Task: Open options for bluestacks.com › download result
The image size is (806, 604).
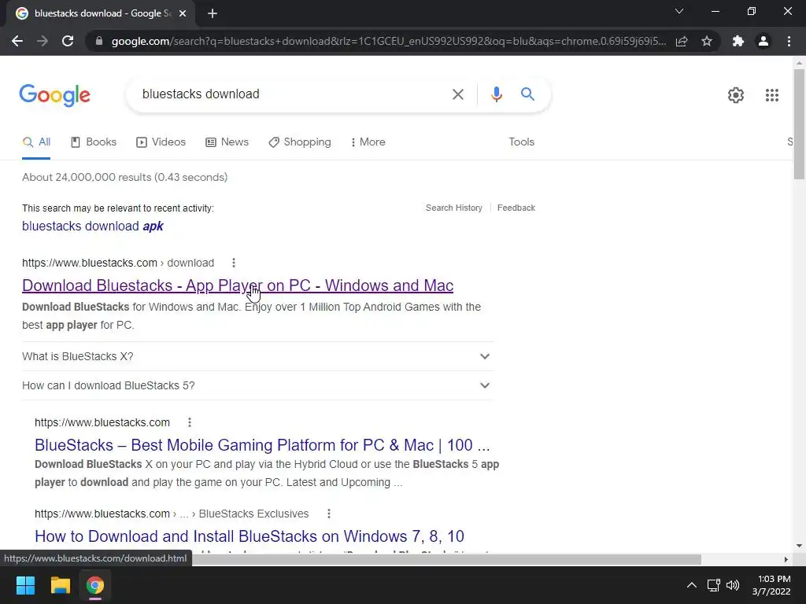Action: point(233,263)
